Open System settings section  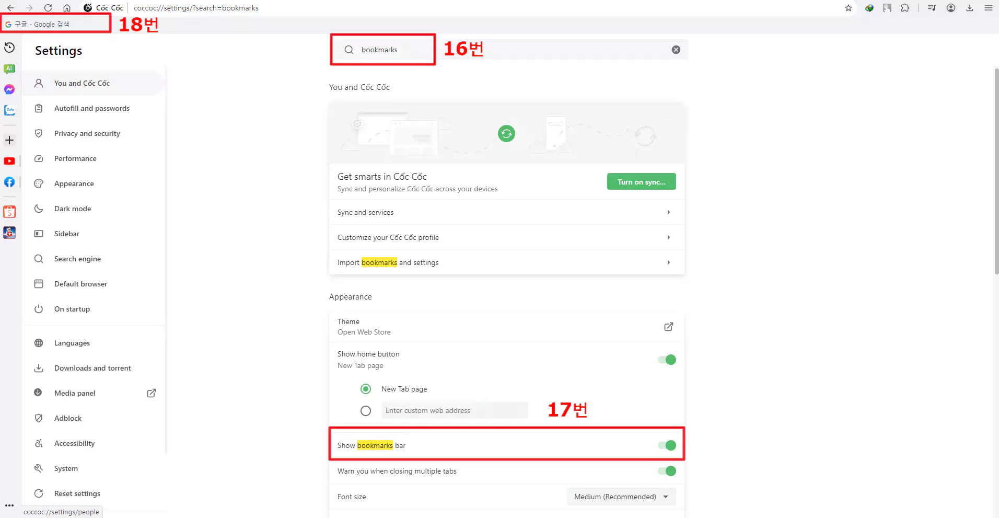point(94,468)
